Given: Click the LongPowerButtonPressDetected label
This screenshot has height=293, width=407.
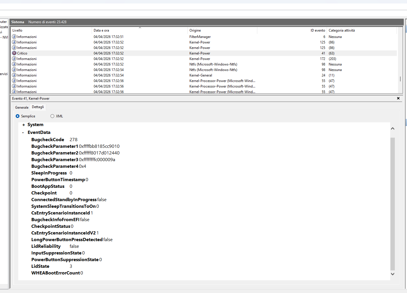Looking at the screenshot, I should pyautogui.click(x=67, y=240).
